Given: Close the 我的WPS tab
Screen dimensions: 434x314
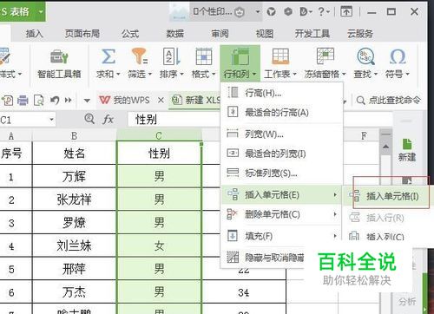Looking at the screenshot, I should 161,101.
